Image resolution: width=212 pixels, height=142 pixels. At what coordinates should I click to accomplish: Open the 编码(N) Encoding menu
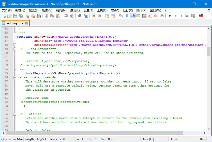pos(61,10)
